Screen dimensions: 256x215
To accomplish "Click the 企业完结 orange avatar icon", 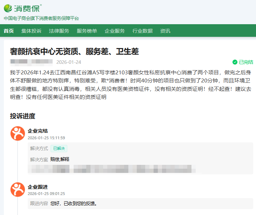I will click(18, 133).
